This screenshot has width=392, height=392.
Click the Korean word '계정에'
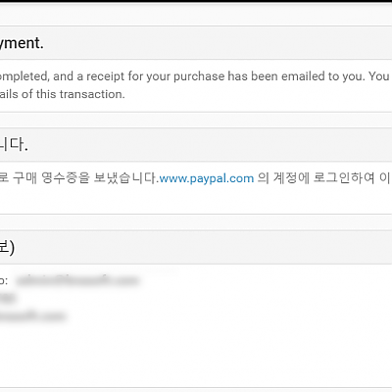[x=291, y=178]
